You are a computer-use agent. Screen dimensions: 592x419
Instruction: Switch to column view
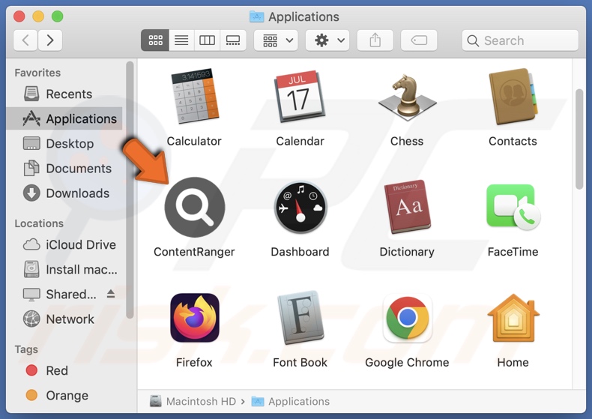[208, 40]
